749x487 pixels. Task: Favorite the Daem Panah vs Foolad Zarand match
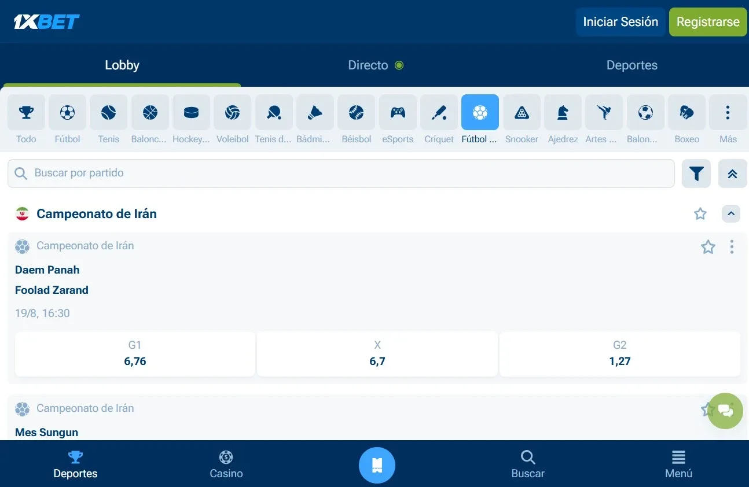point(708,247)
